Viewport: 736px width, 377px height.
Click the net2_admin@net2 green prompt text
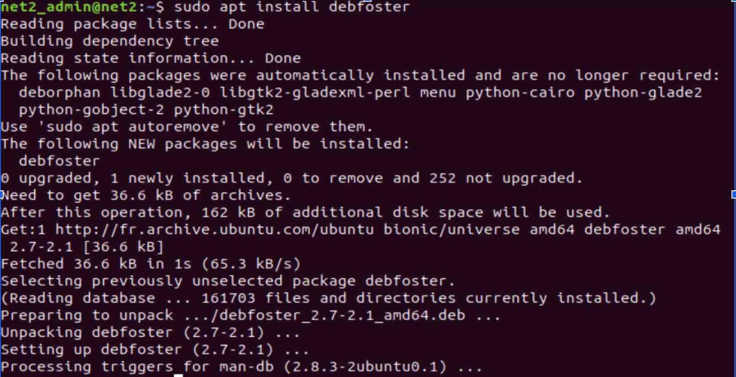point(69,7)
